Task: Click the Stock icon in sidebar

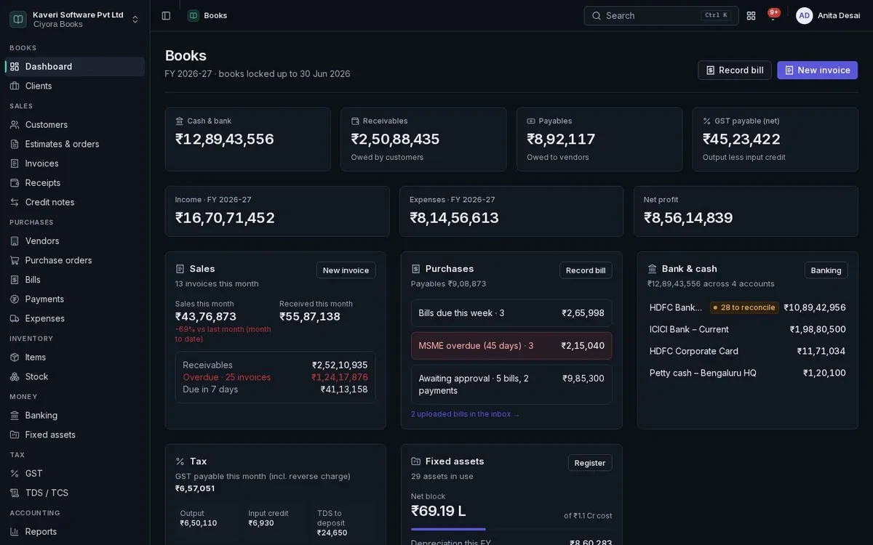Action: pos(15,376)
